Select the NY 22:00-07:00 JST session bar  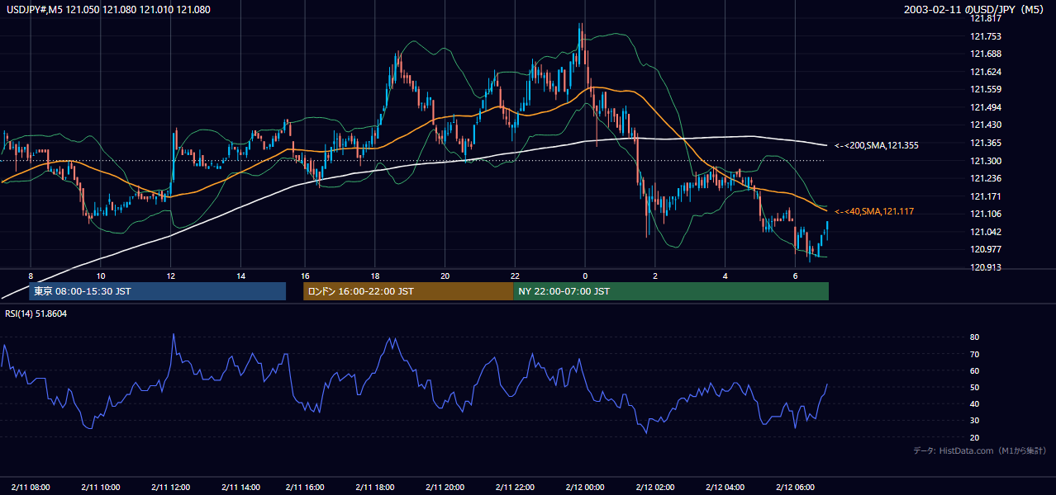point(671,291)
